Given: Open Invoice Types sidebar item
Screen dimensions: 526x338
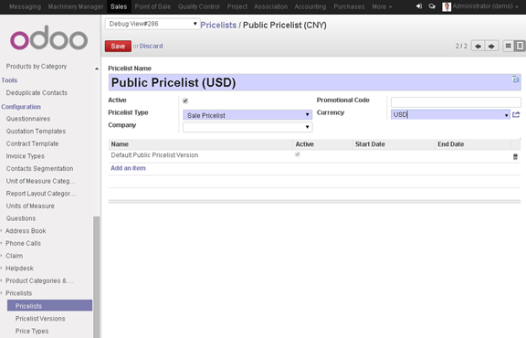Looking at the screenshot, I should (x=26, y=156).
